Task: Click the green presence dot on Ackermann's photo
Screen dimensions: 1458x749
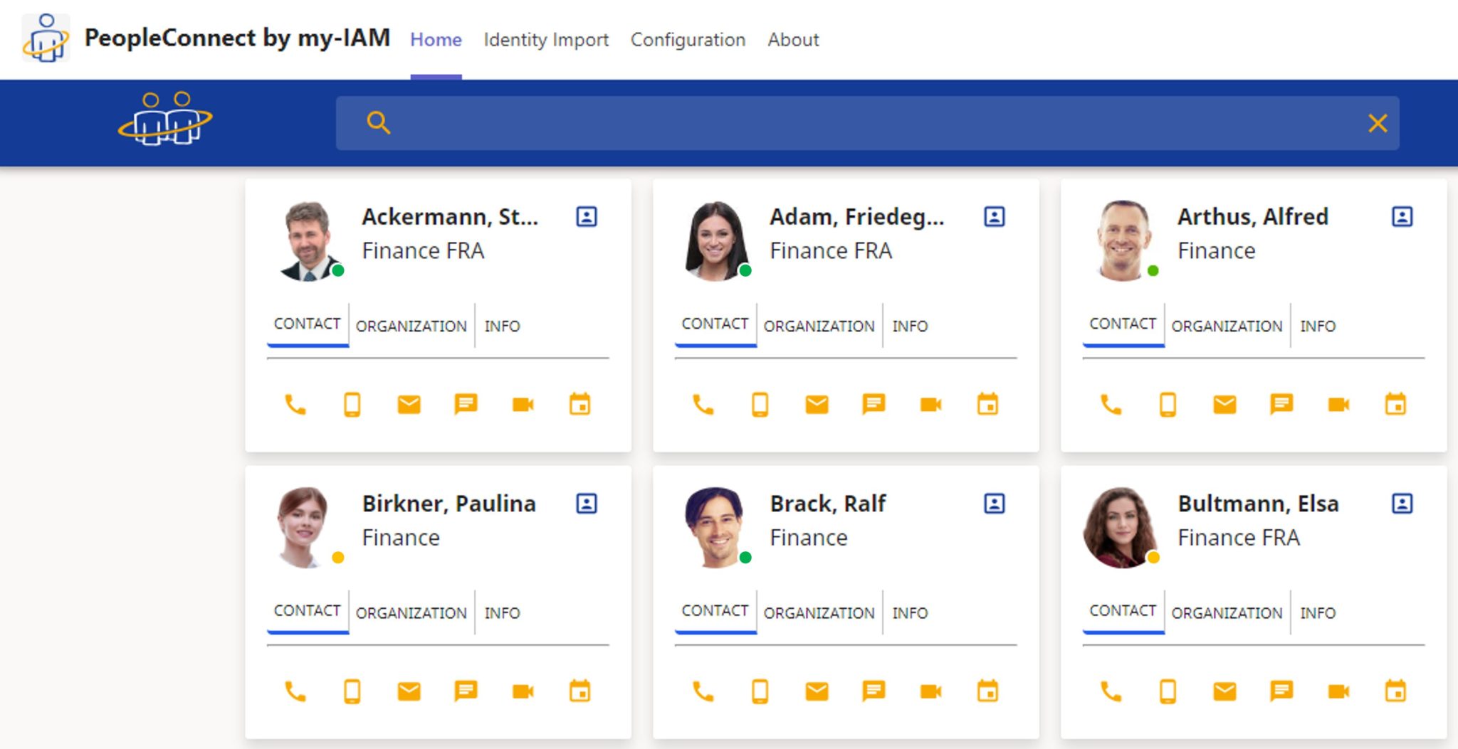Action: (337, 271)
